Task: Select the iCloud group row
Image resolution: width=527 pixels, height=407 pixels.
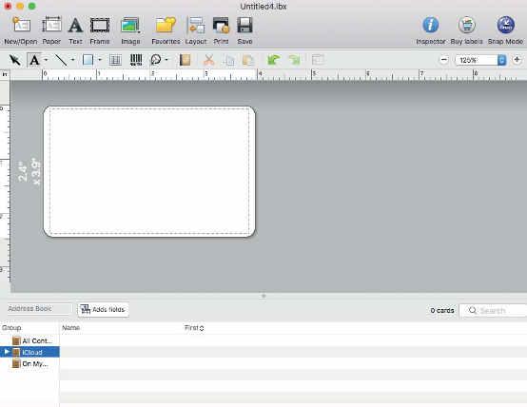Action: (29, 352)
